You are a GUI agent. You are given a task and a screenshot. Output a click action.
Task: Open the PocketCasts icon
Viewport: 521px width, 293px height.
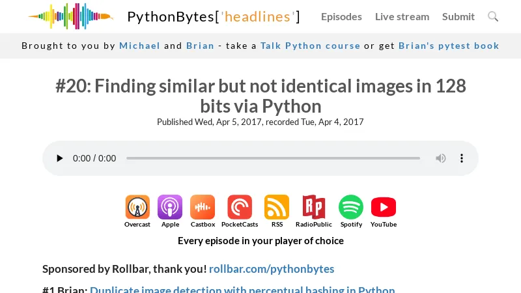240,208
